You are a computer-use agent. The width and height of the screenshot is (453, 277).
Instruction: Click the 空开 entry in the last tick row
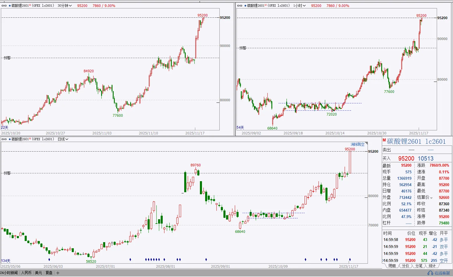click(x=444, y=261)
